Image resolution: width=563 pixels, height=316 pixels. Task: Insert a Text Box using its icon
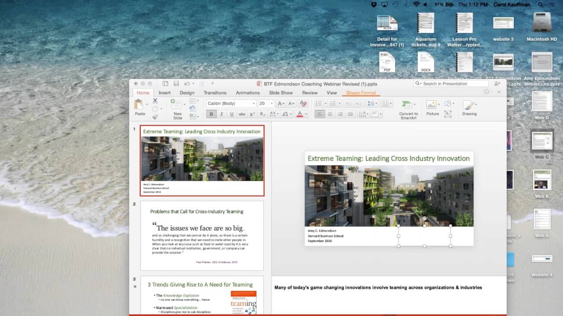448,114
